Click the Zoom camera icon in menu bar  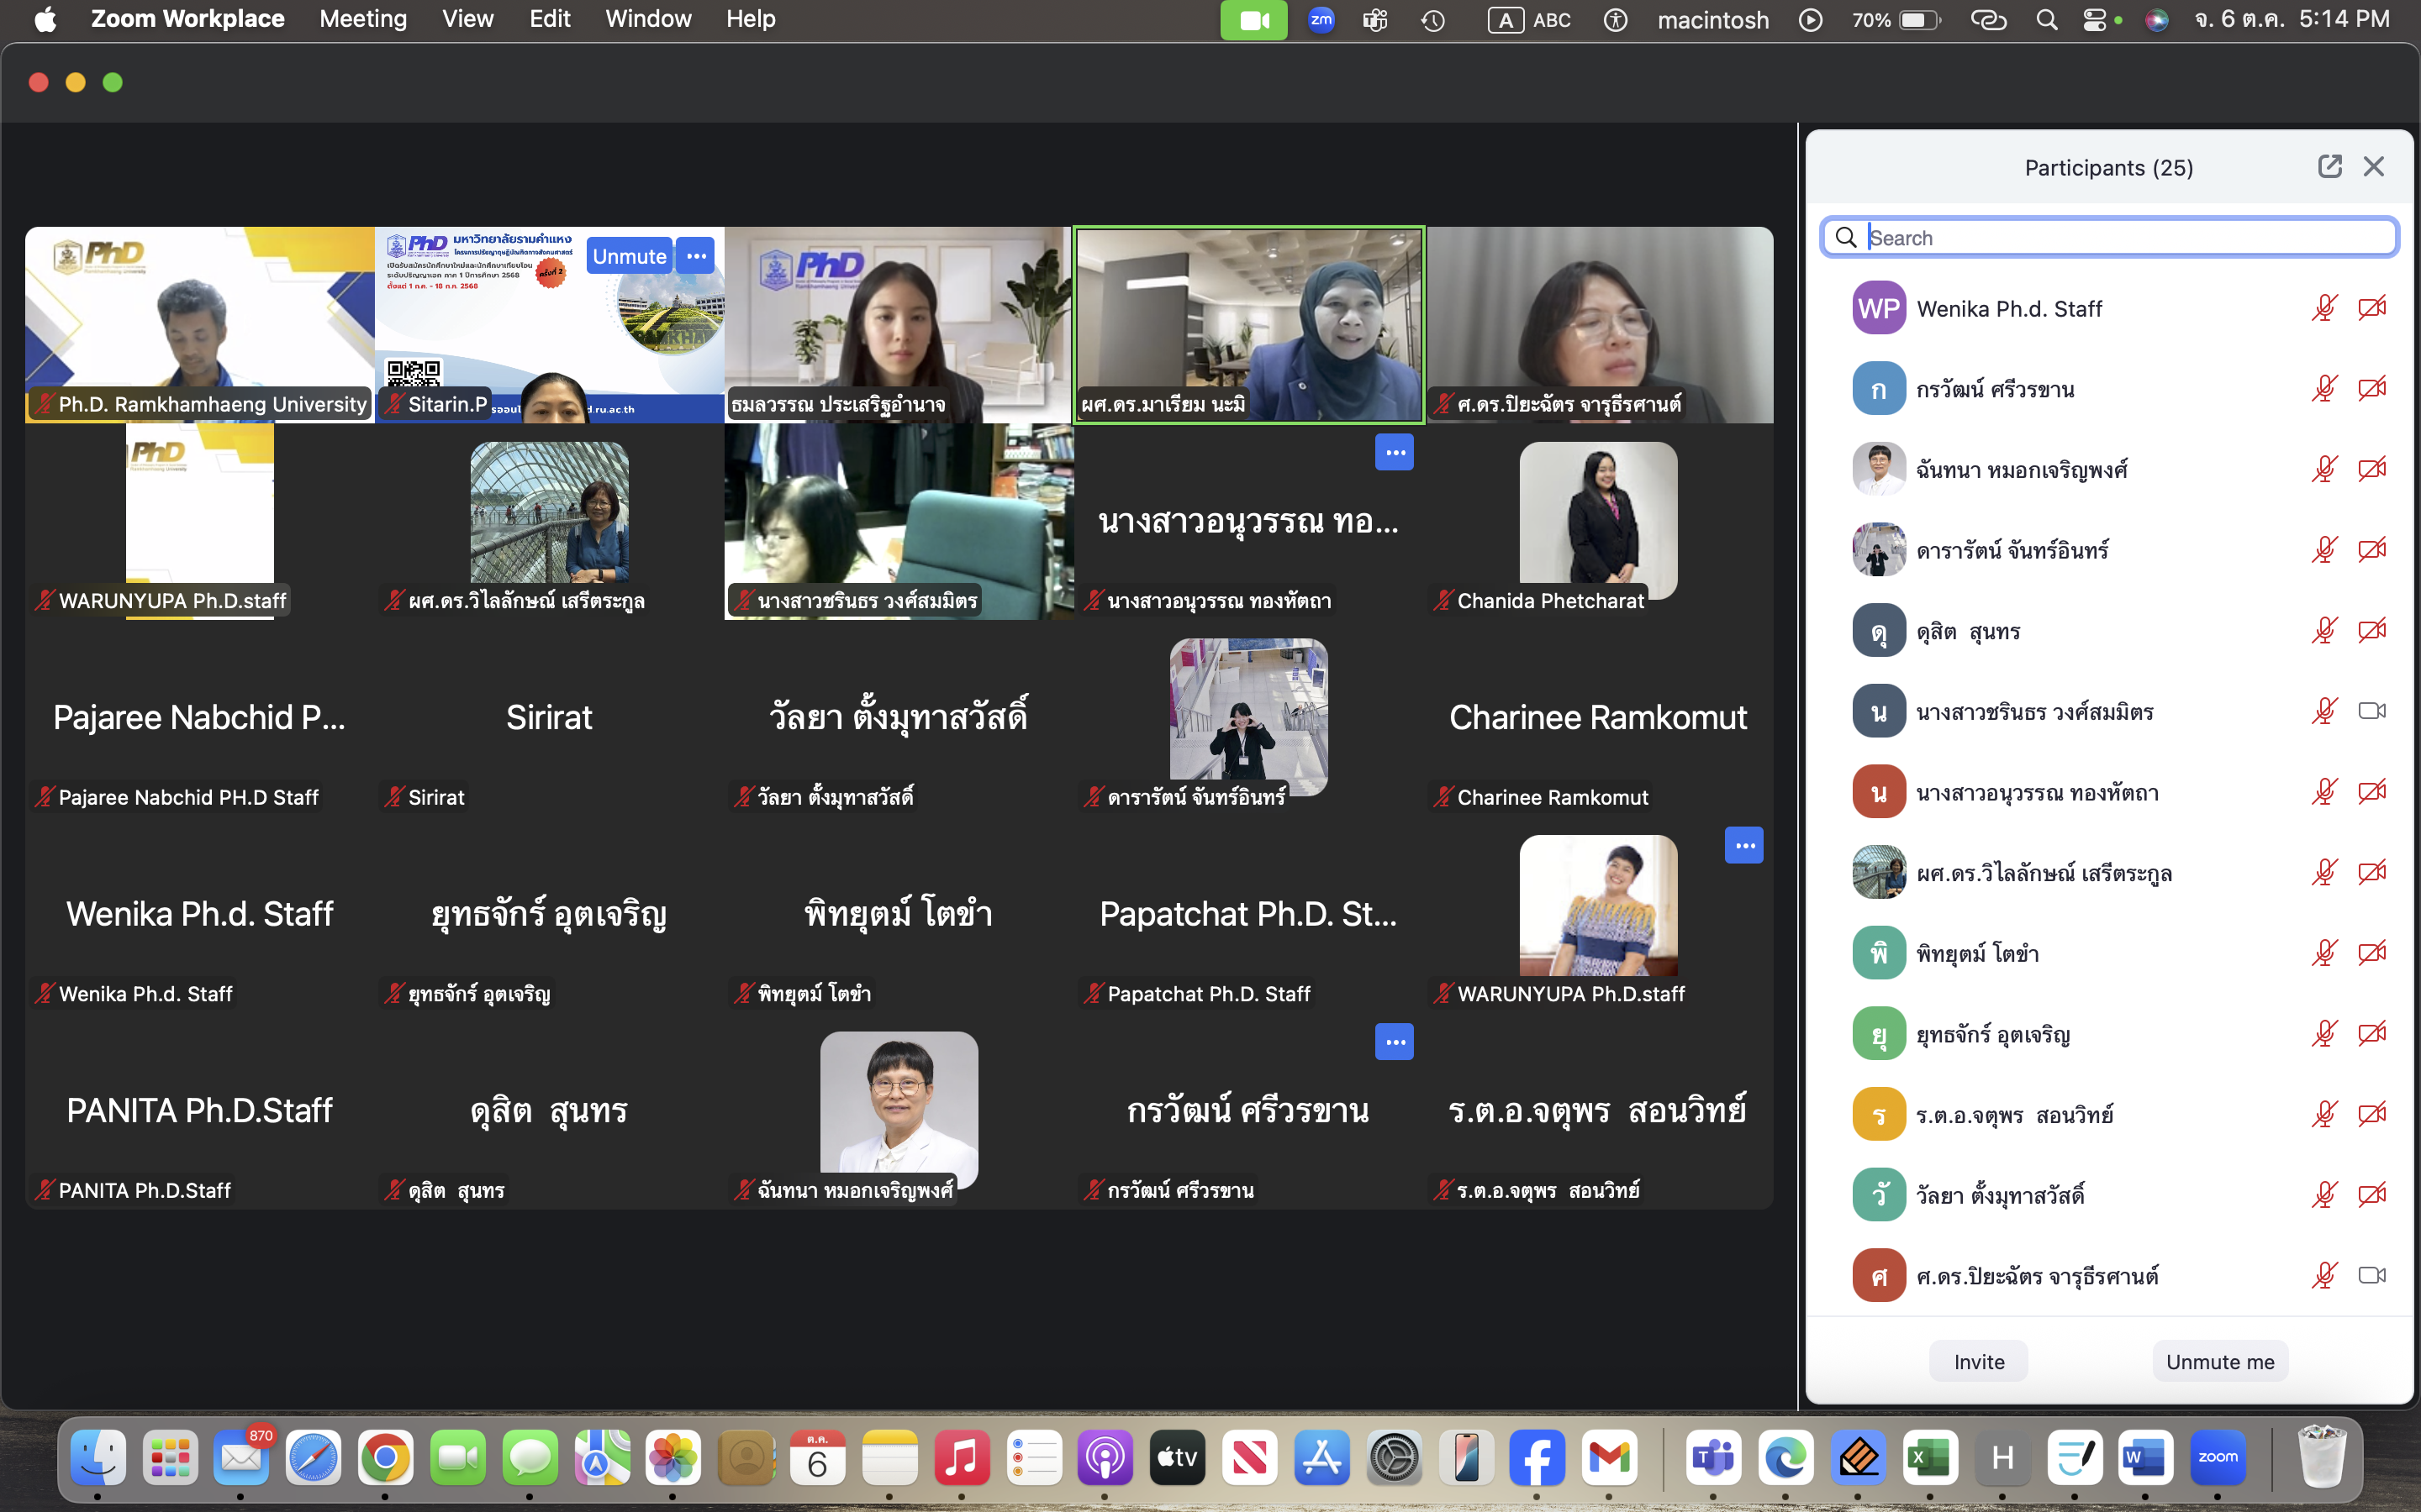click(1253, 20)
